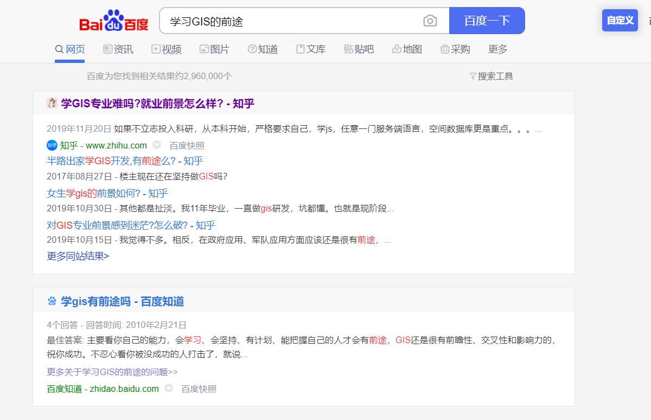Click the 2017年08月27日 snippet text
The height and width of the screenshot is (420, 651).
[x=137, y=177]
